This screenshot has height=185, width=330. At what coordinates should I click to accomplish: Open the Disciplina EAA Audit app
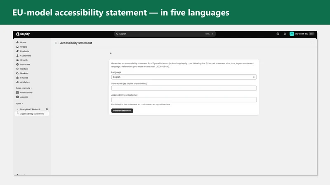30,109
